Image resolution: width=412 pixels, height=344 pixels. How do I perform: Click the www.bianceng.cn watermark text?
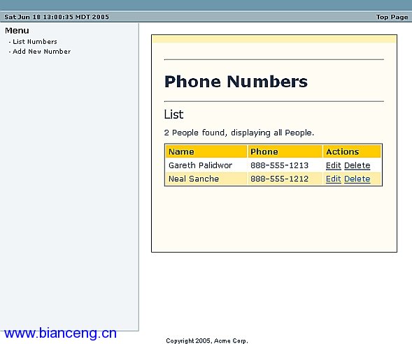click(x=60, y=334)
